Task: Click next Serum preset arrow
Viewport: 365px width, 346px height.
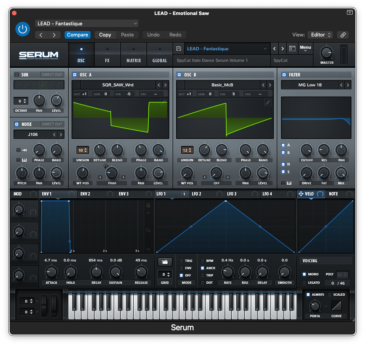Action: (283, 49)
